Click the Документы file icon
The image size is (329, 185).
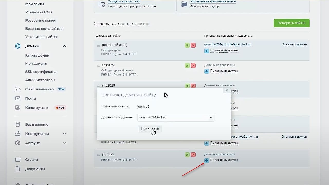coord(18,169)
